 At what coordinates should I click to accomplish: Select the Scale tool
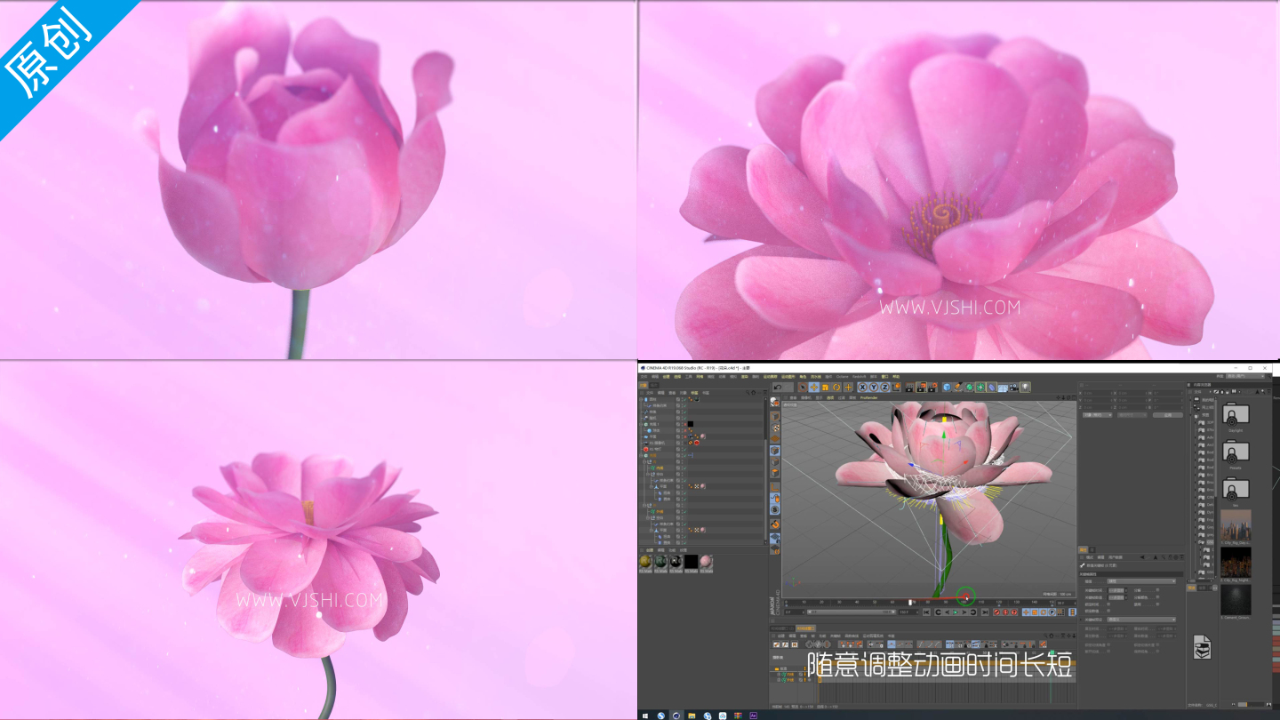coord(825,387)
